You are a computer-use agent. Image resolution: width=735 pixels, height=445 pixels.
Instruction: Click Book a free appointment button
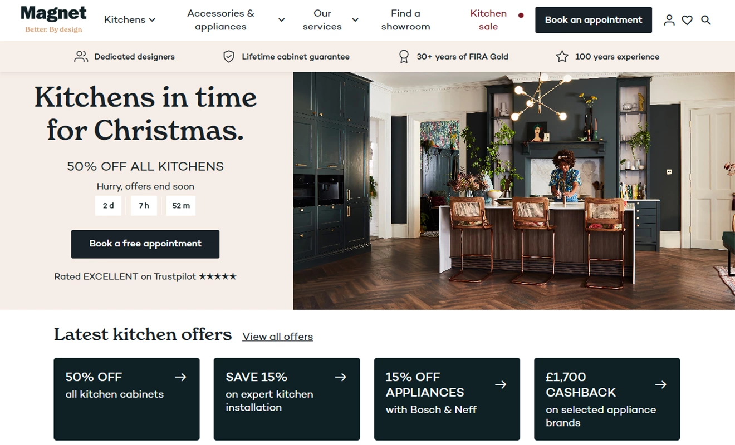[x=145, y=244]
